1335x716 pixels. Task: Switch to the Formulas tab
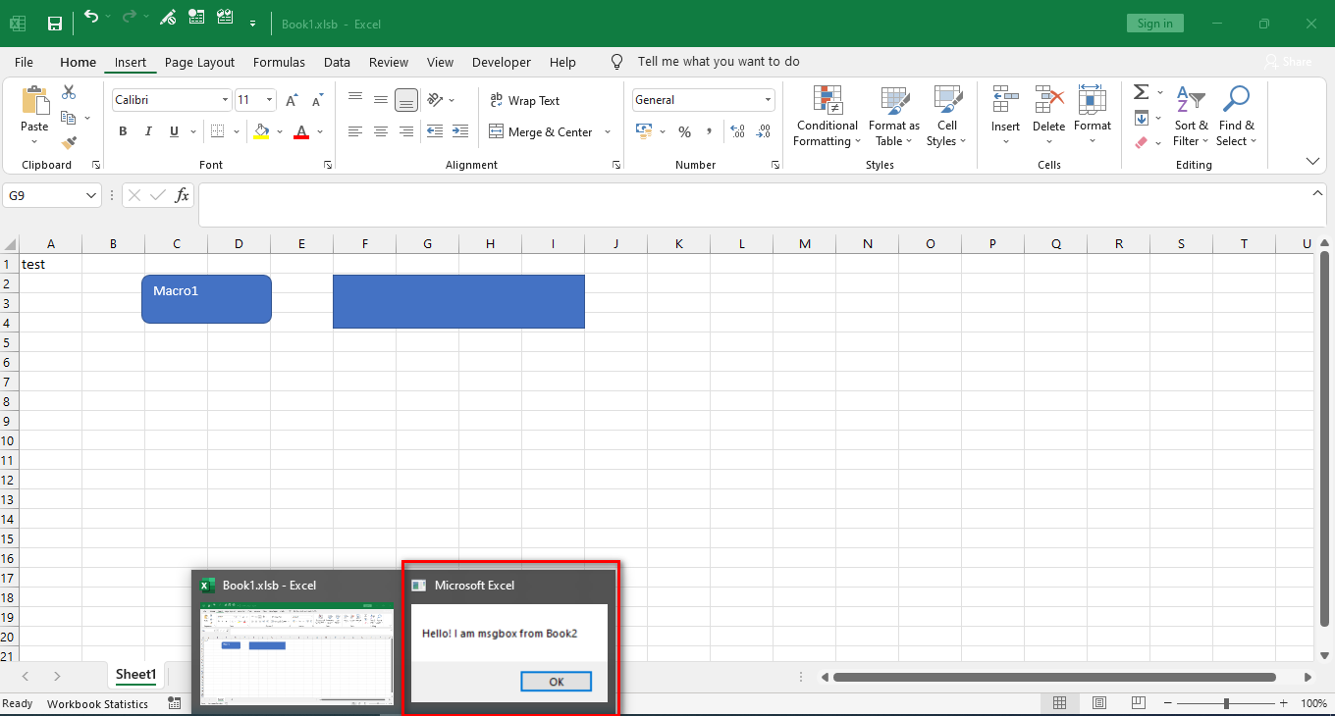(279, 62)
